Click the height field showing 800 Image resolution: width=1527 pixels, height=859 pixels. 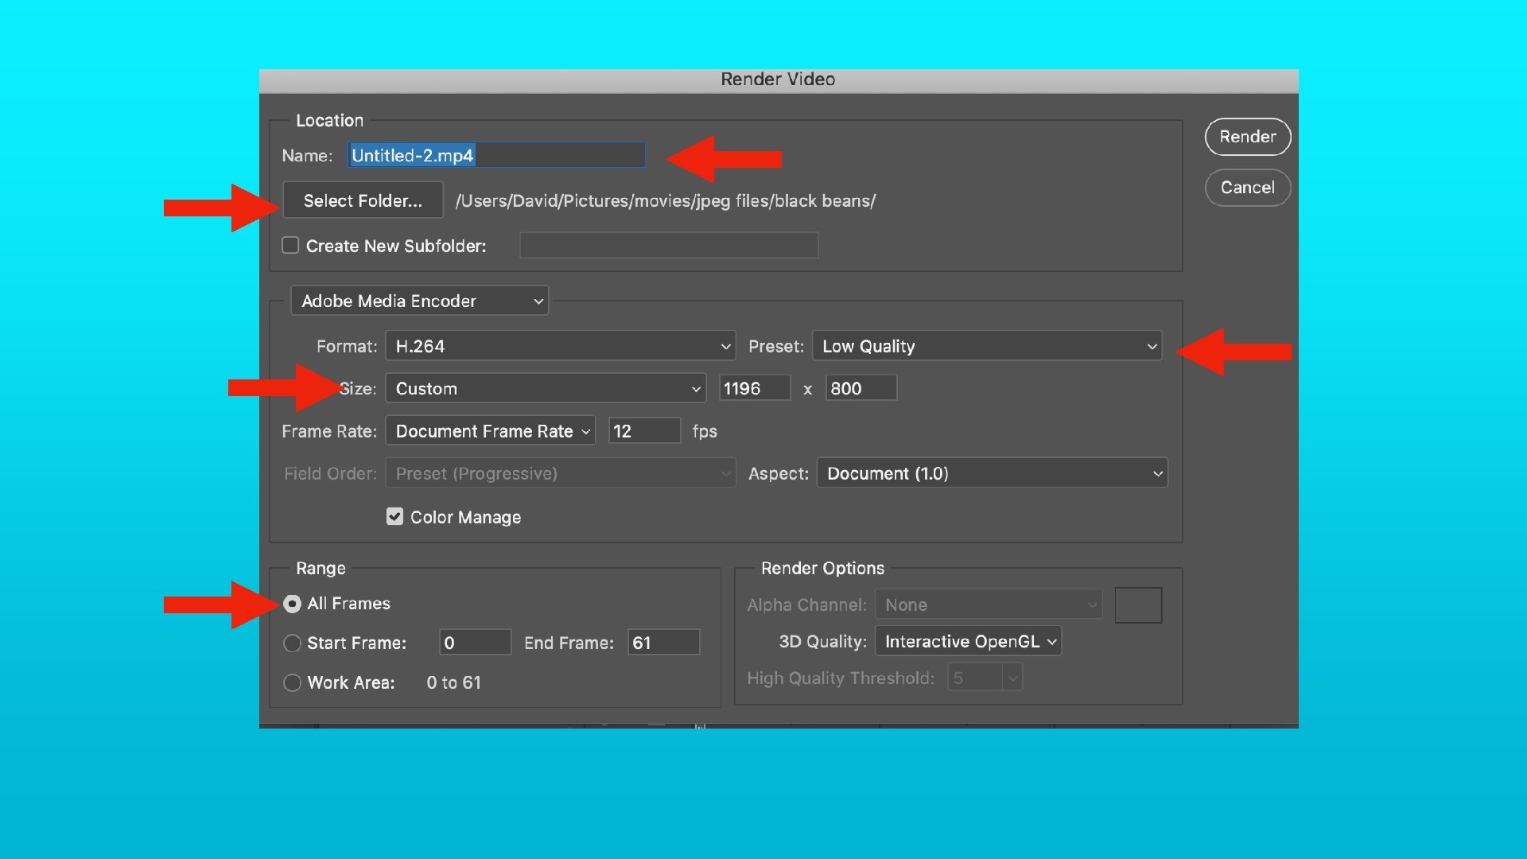[861, 389]
